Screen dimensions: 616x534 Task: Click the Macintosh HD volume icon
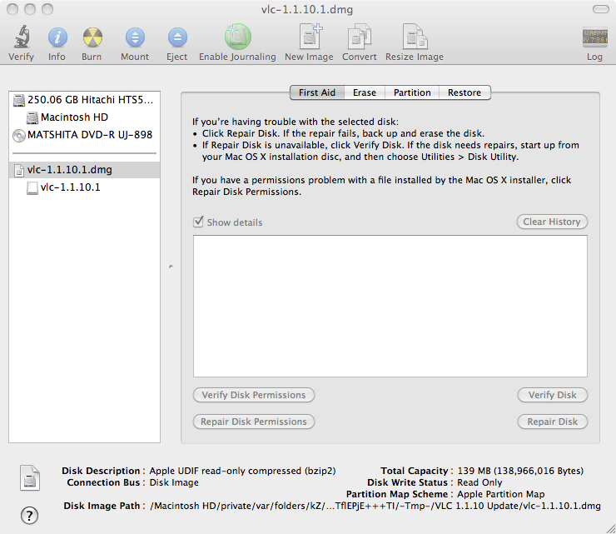coord(32,117)
